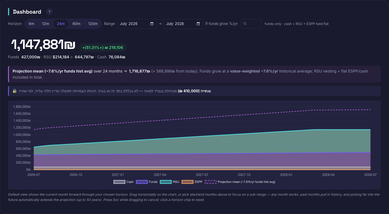
Task: Click the lock icon in pension notice
Action: (15, 91)
